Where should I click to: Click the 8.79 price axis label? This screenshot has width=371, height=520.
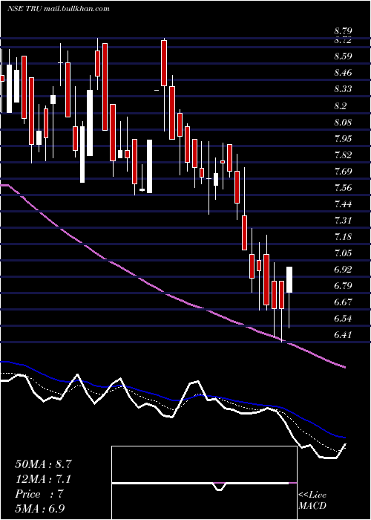point(343,32)
